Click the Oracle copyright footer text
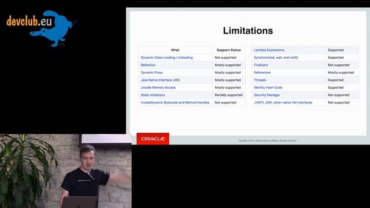This screenshot has height=208, width=370. [x=268, y=140]
